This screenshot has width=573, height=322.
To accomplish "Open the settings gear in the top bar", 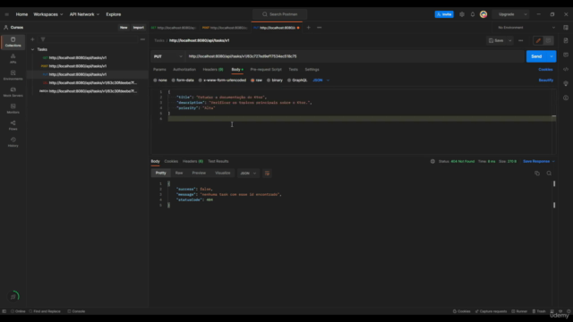I will 462,14.
